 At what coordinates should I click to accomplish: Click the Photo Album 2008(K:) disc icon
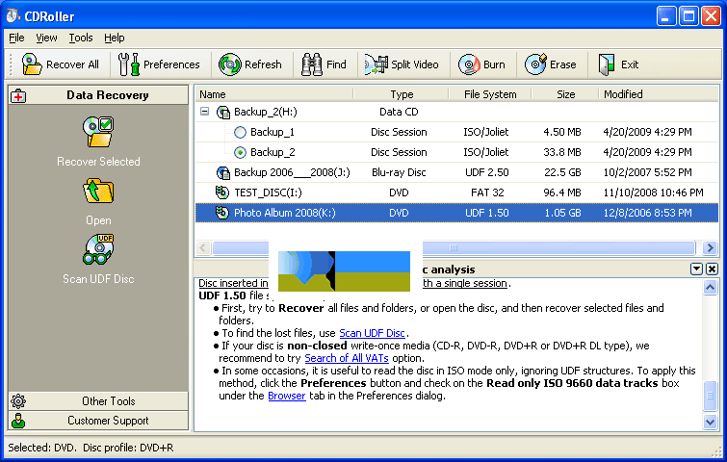(222, 213)
